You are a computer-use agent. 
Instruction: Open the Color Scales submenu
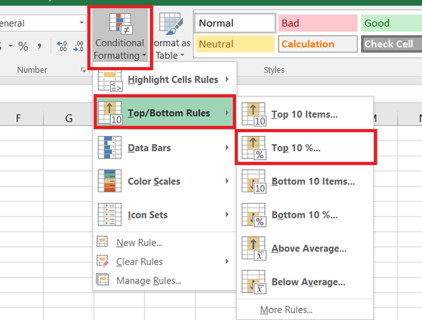click(x=165, y=181)
